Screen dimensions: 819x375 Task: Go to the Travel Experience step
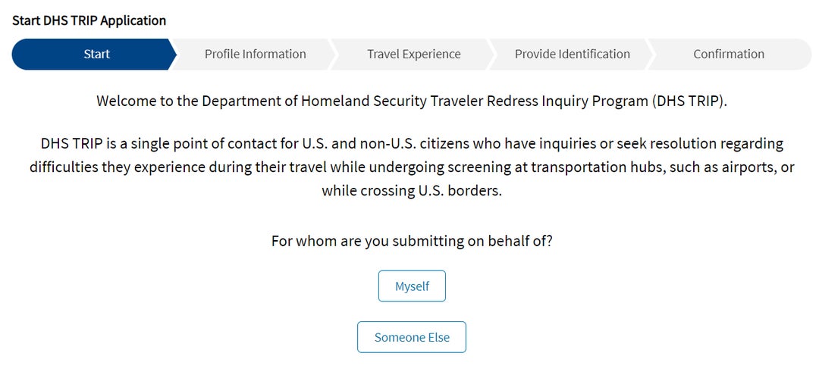(413, 55)
